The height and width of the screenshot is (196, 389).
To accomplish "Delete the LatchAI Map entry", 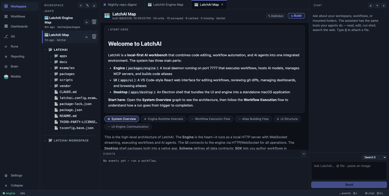I will pos(94,37).
